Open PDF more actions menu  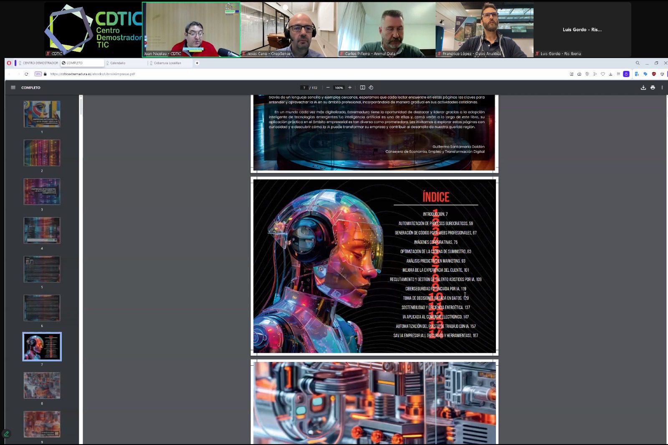coord(662,88)
